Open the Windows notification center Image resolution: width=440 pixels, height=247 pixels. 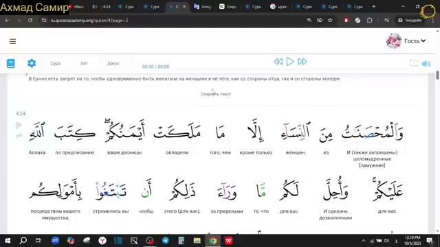(x=430, y=241)
